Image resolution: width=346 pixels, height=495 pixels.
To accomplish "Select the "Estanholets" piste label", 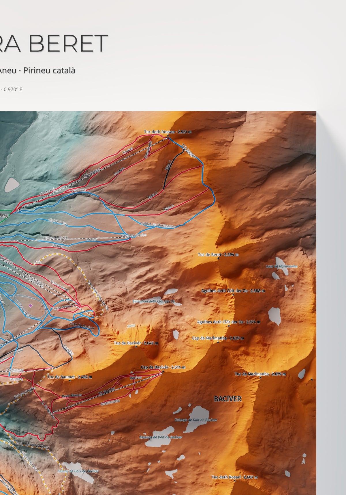I will [110, 402].
